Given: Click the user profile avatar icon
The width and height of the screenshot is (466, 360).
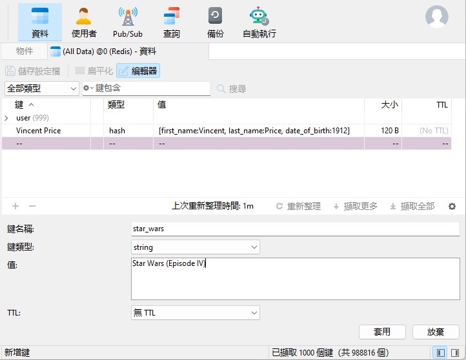Looking at the screenshot, I should 437,17.
